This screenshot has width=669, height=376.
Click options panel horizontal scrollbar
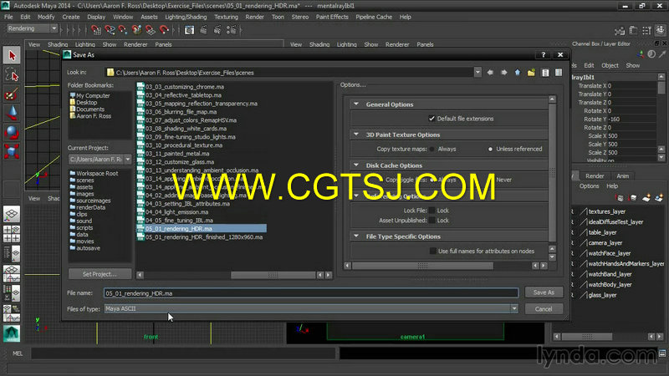click(422, 266)
